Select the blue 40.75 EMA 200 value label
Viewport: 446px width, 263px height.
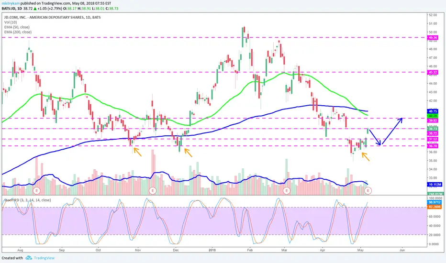click(433, 111)
